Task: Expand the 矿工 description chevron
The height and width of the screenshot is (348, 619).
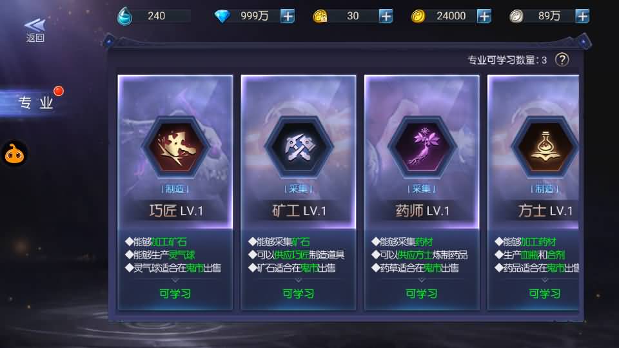Action: pyautogui.click(x=299, y=280)
